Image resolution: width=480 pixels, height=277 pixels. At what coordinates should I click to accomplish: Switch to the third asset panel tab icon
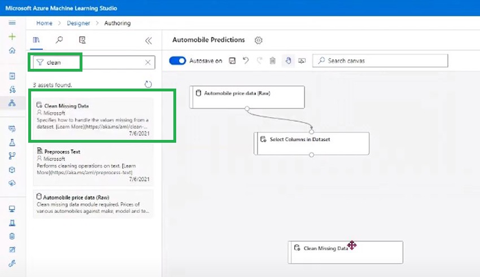[82, 40]
